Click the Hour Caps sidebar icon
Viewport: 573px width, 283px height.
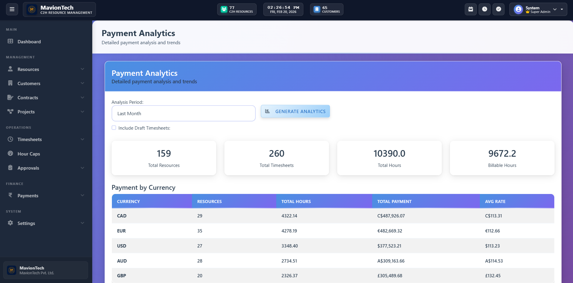pyautogui.click(x=11, y=153)
